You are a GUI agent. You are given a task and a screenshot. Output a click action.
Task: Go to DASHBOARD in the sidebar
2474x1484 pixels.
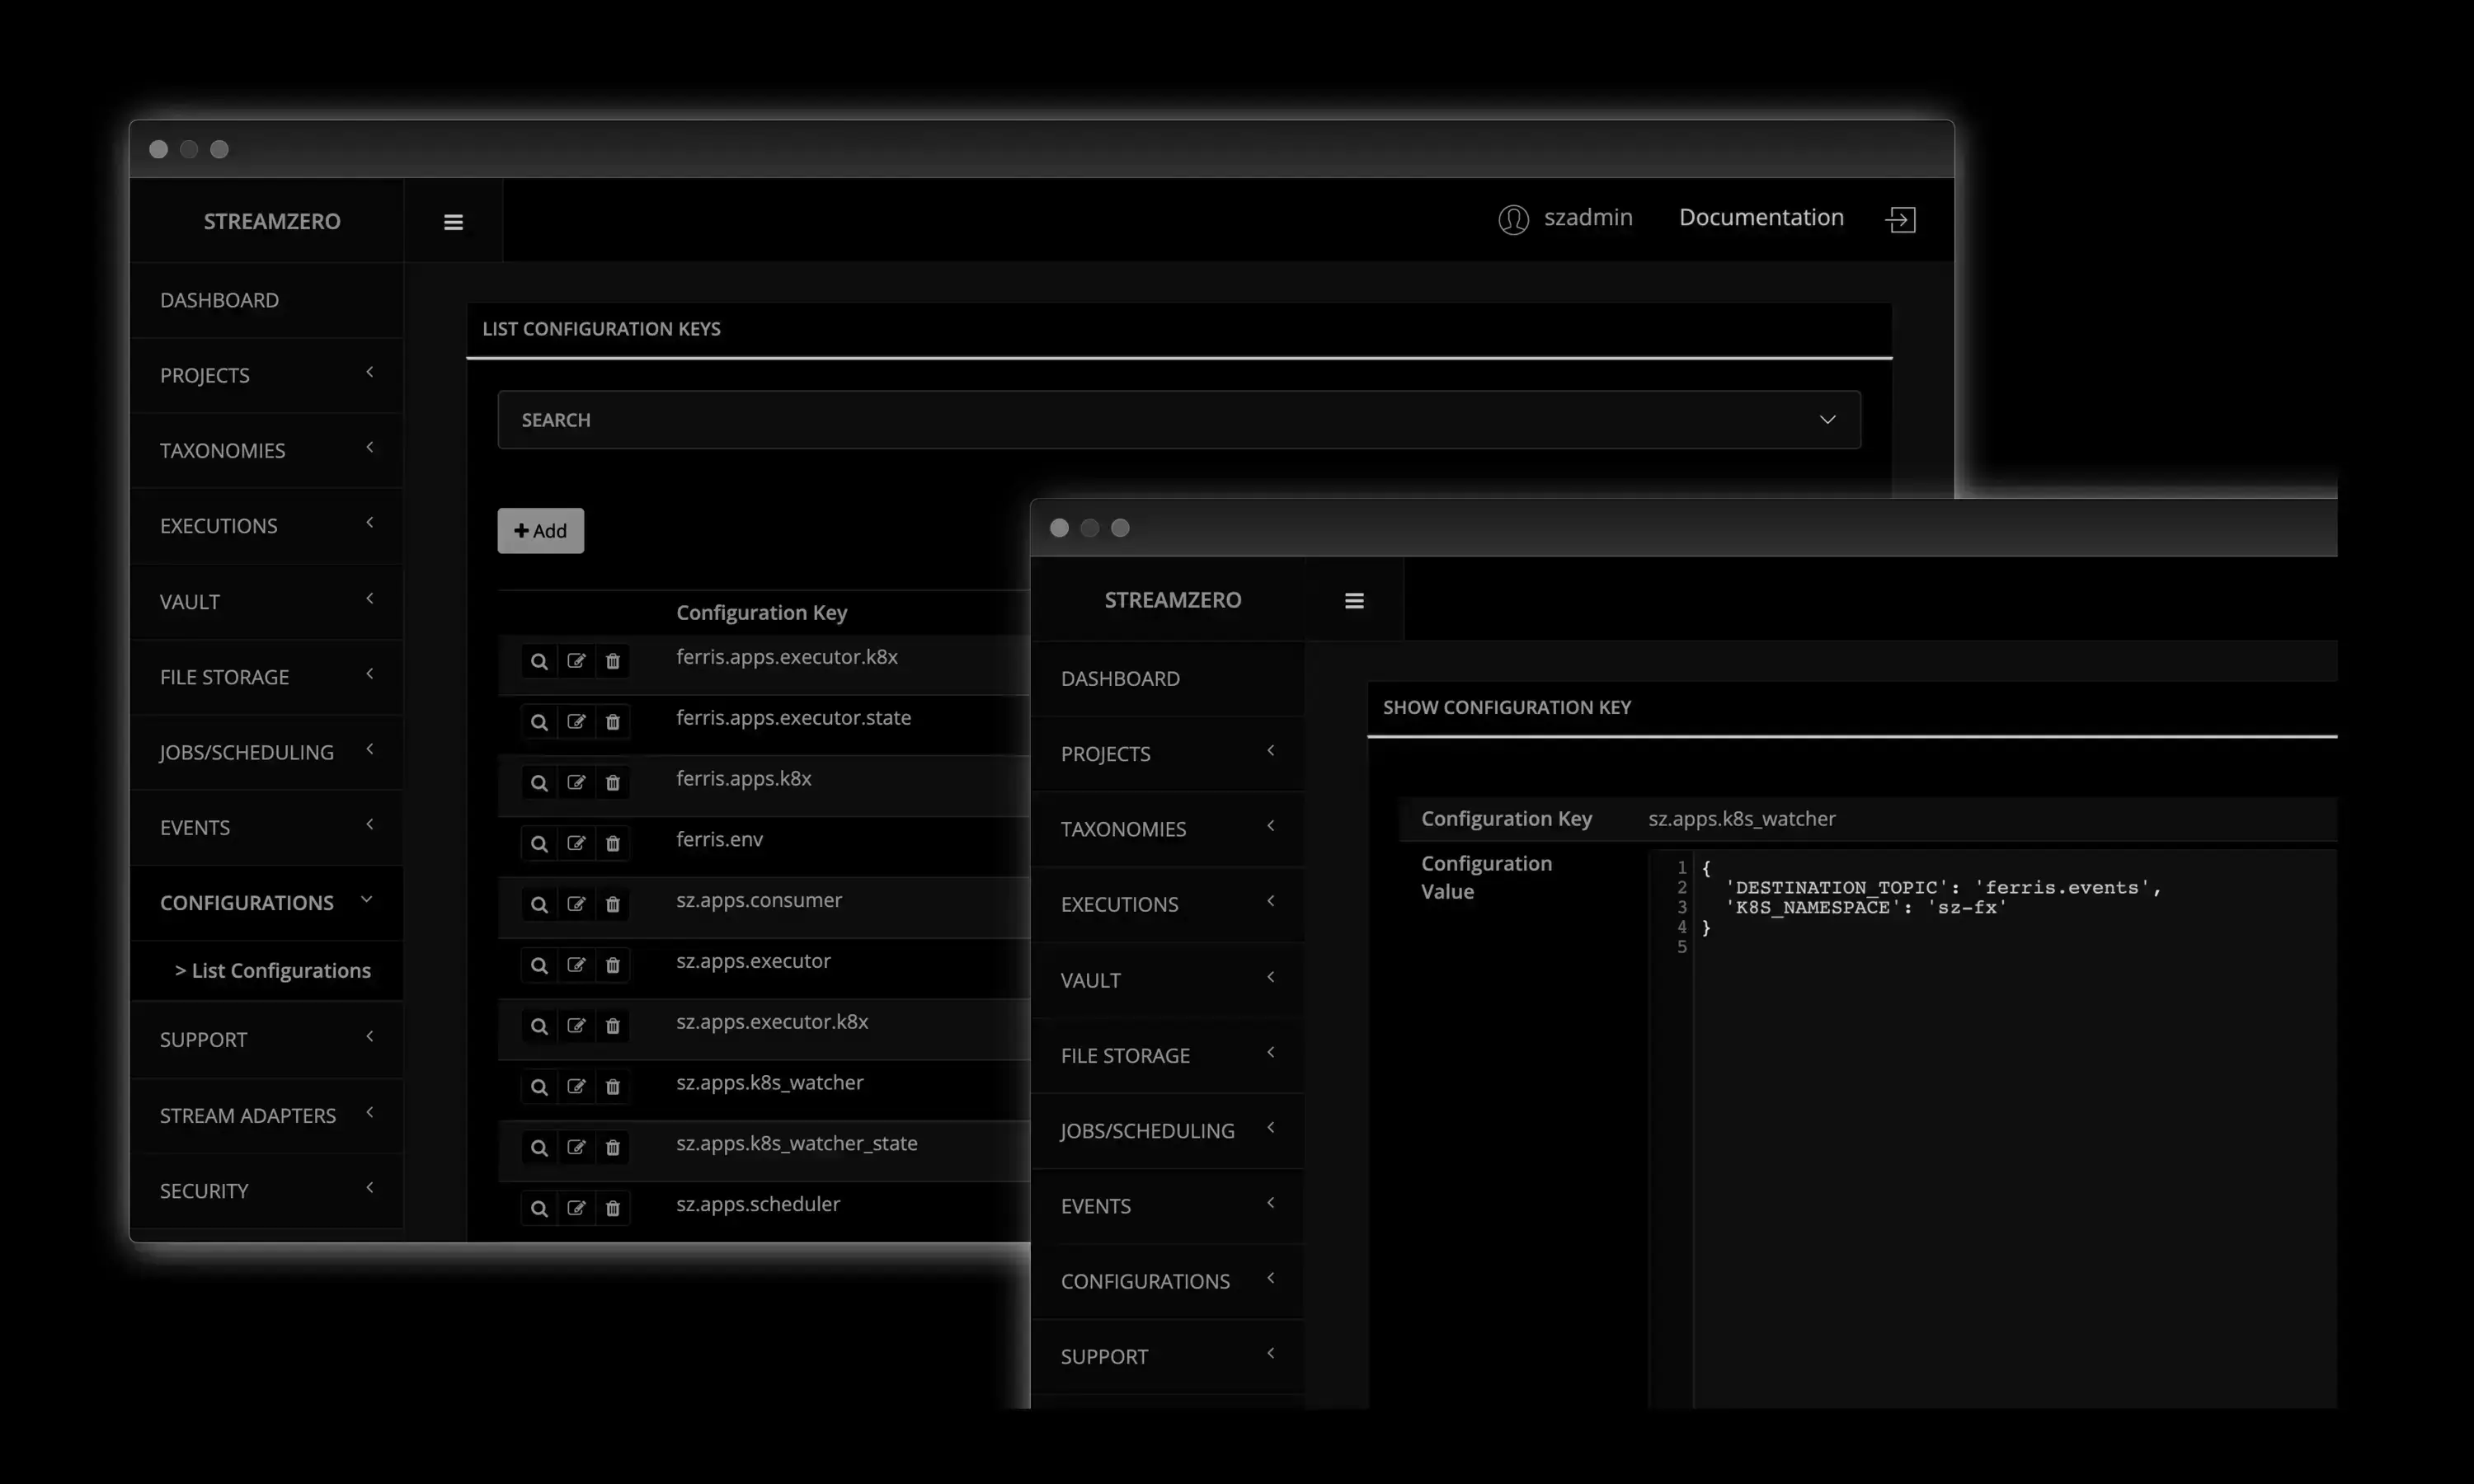(219, 300)
